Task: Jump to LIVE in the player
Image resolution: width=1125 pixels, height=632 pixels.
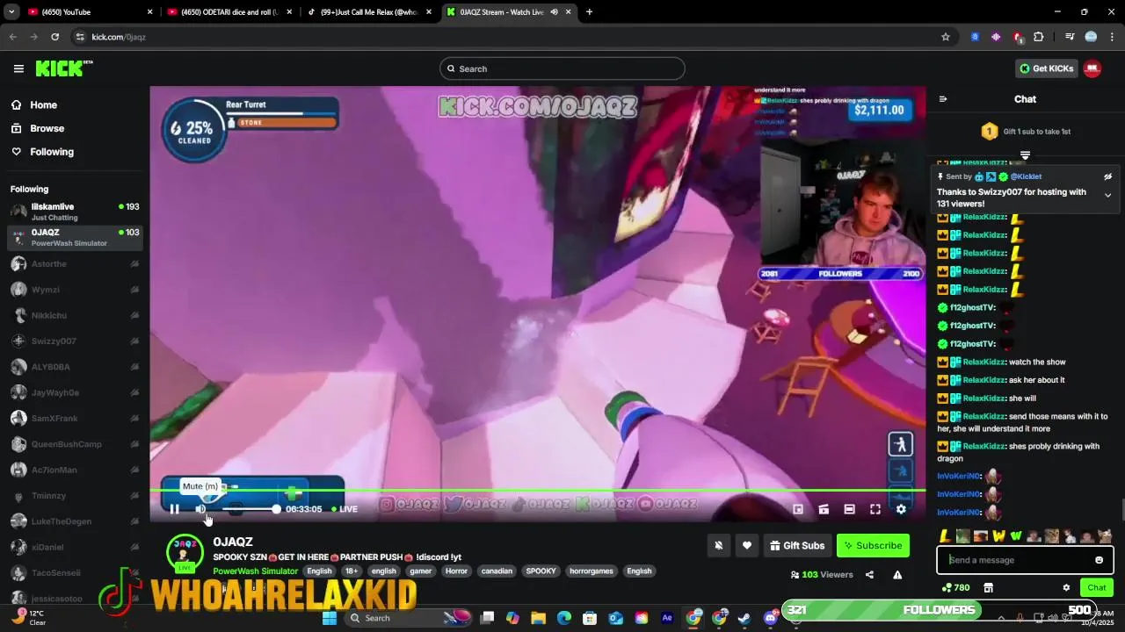Action: 345,509
